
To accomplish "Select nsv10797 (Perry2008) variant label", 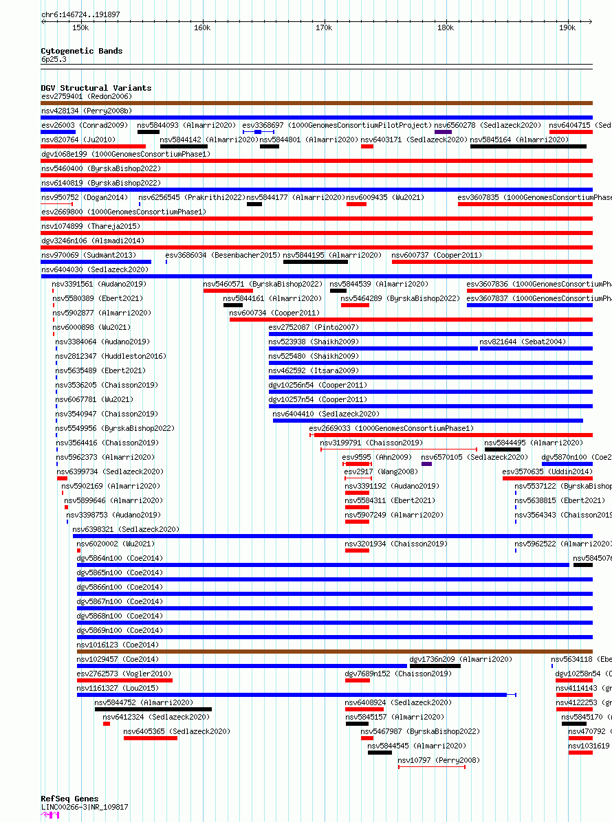I will [439, 760].
